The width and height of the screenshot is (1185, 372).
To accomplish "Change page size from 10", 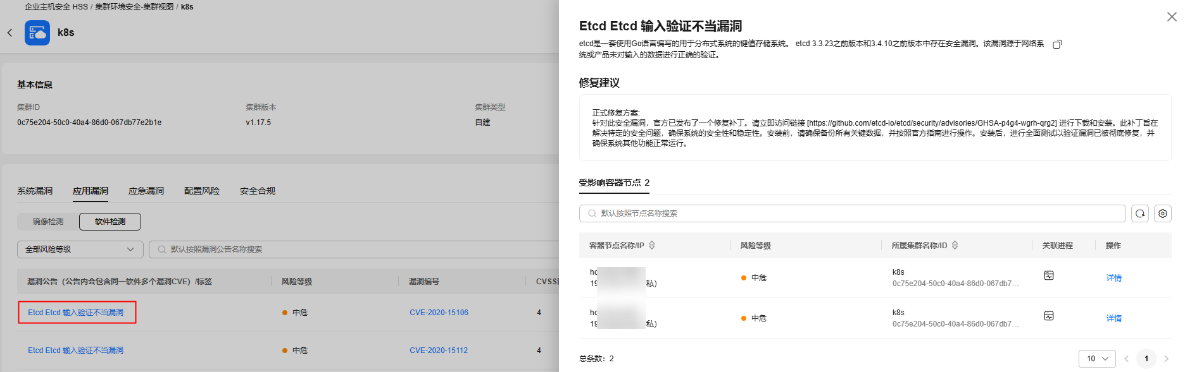I will point(1096,359).
